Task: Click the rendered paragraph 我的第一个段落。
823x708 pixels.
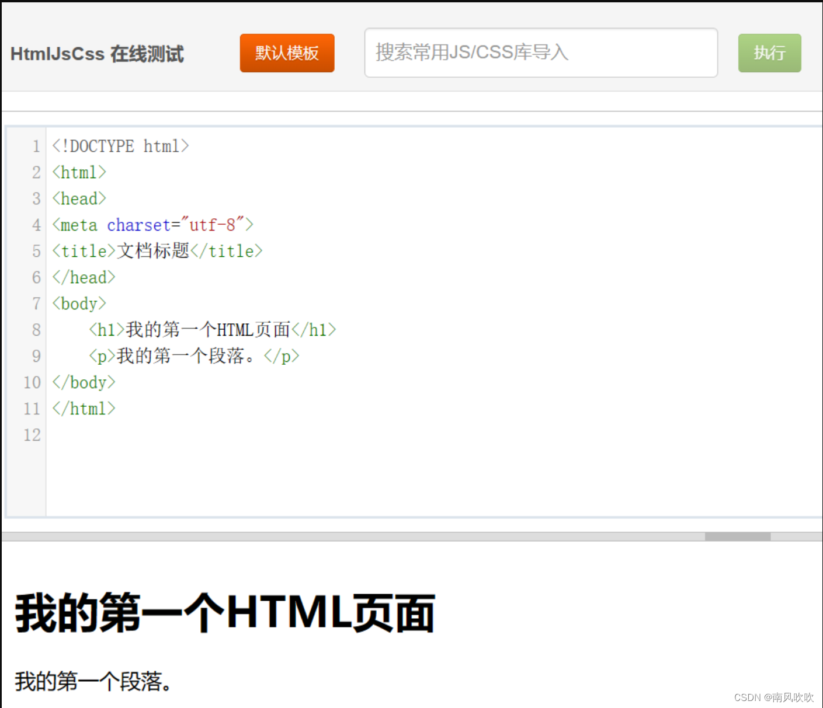Action: pos(93,681)
